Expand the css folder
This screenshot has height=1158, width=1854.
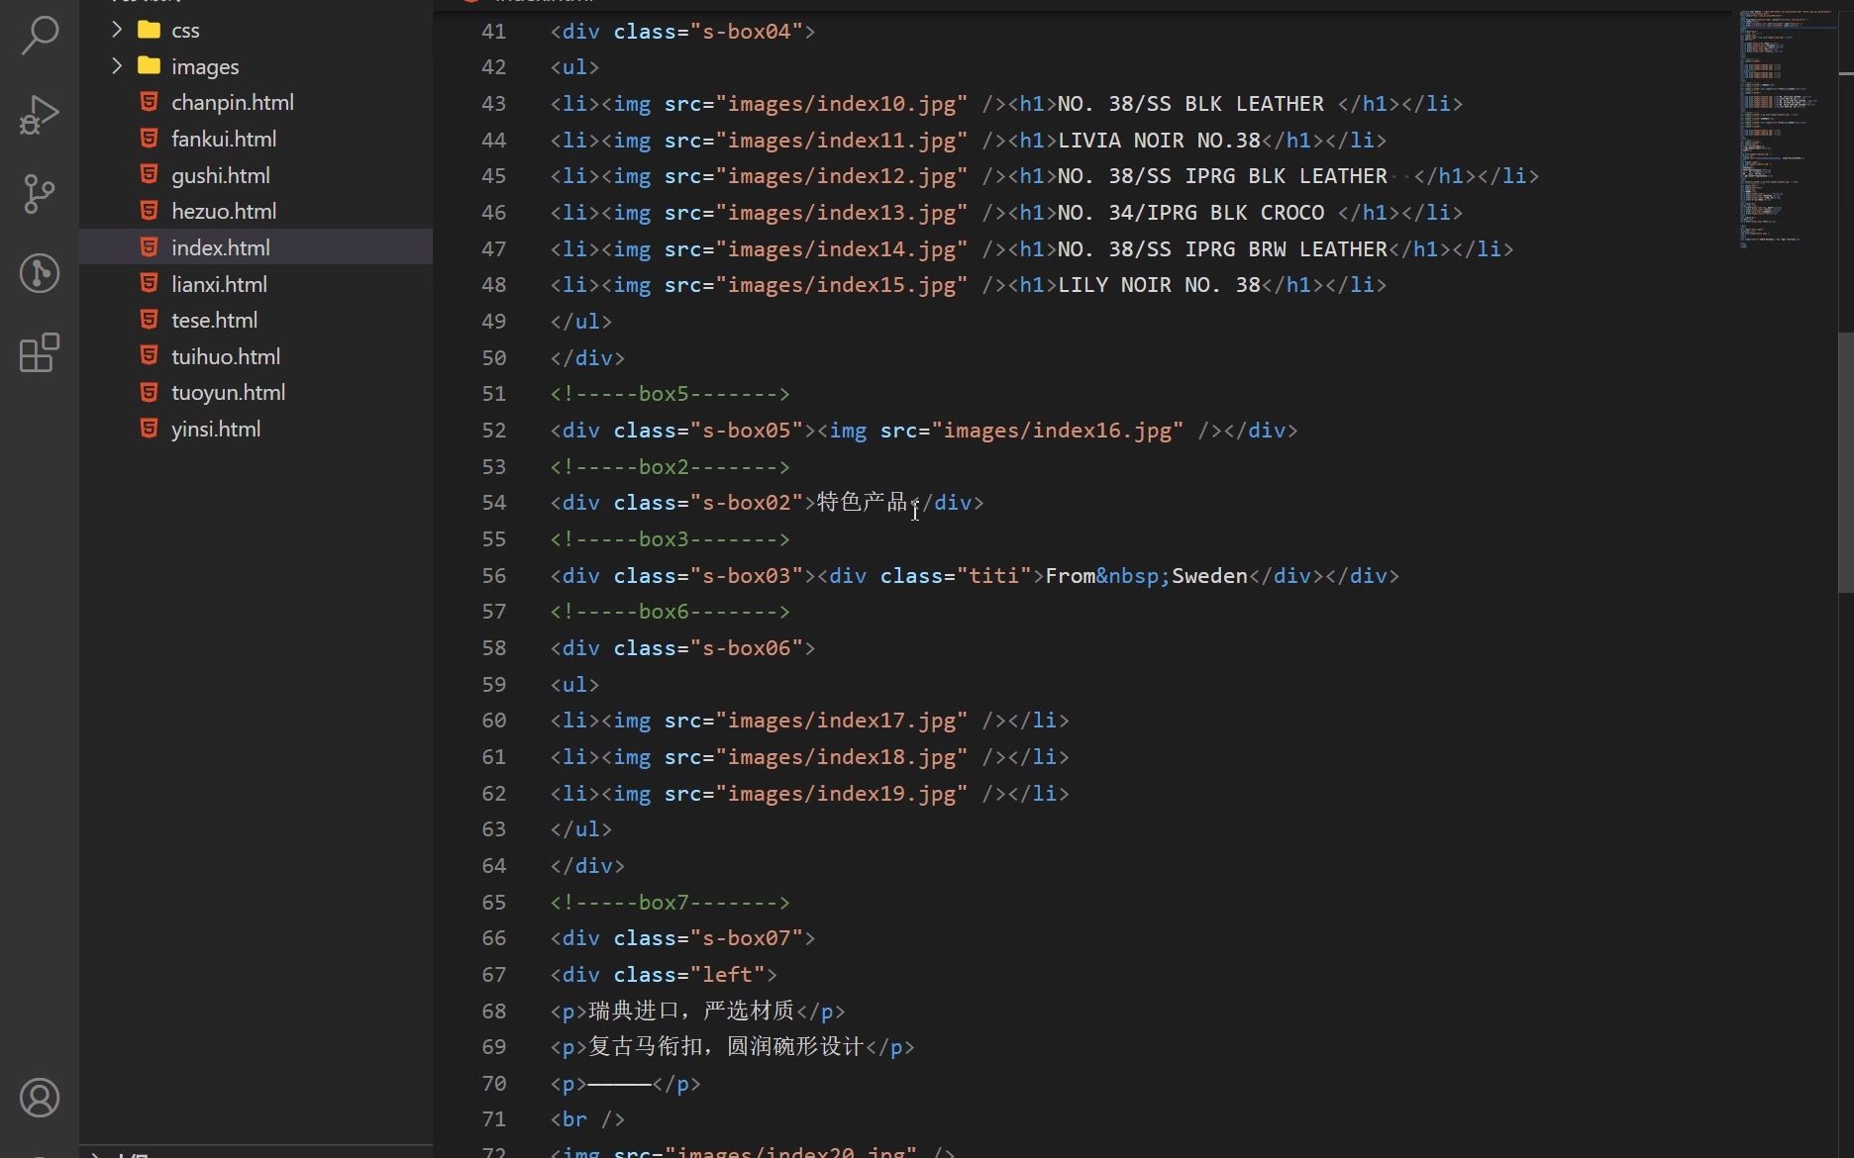[x=116, y=30]
